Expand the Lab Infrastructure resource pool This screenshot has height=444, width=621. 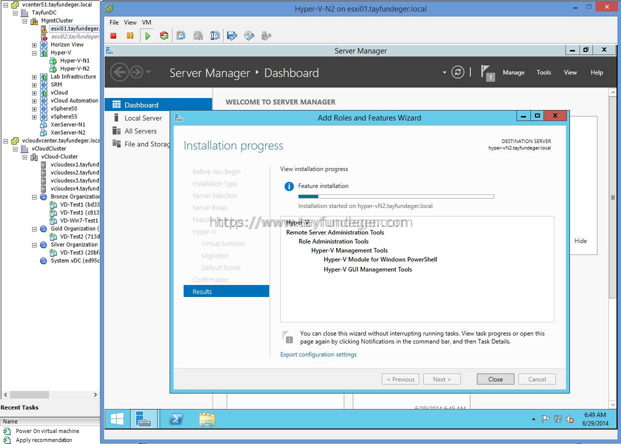coord(34,77)
